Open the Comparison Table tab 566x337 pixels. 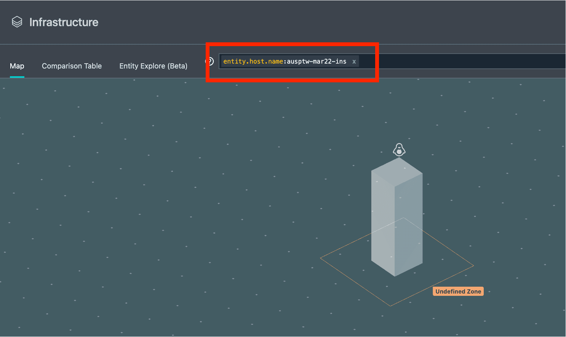(72, 66)
